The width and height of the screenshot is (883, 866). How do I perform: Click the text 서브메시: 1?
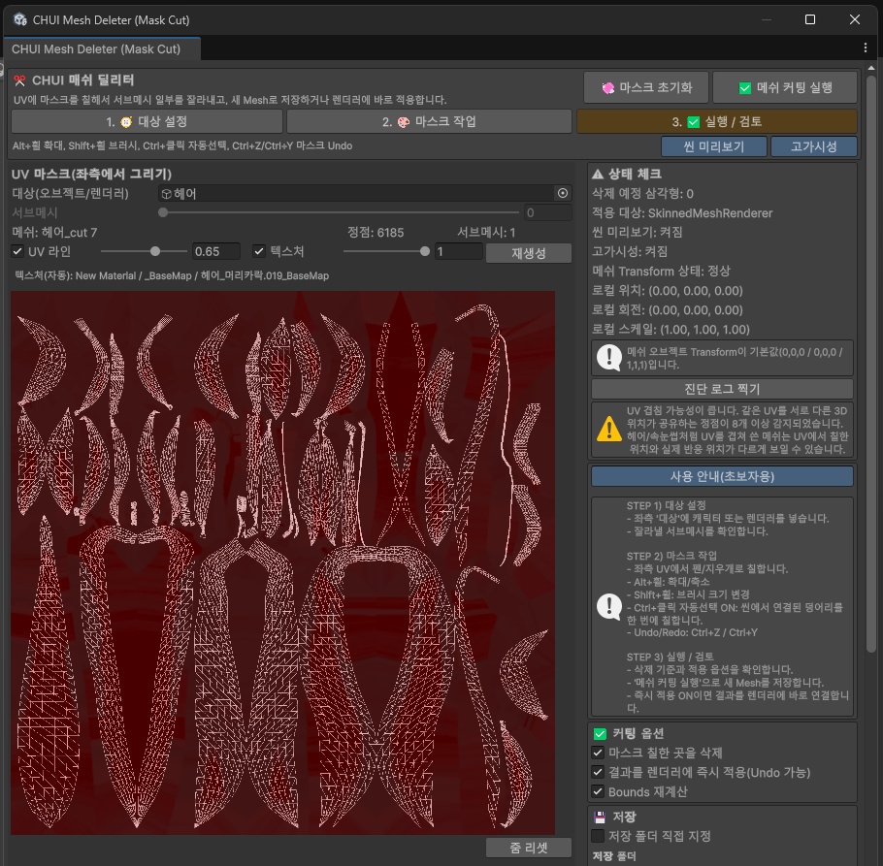[486, 233]
